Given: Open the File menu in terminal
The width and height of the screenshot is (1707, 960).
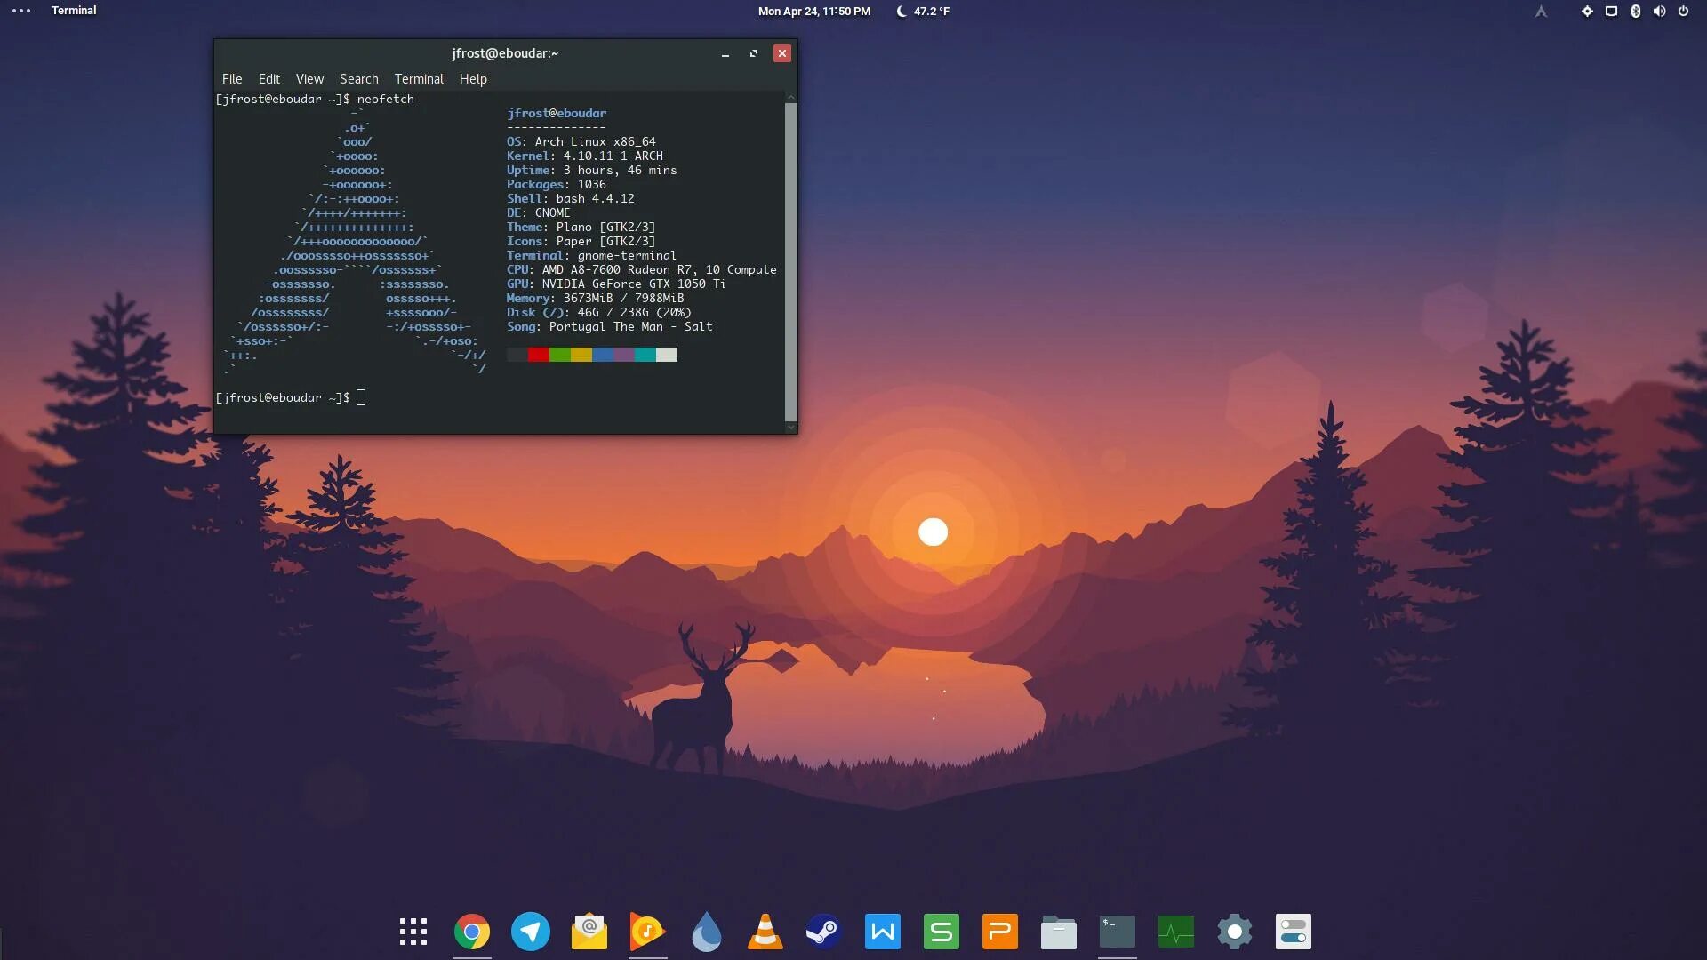Looking at the screenshot, I should (x=232, y=79).
